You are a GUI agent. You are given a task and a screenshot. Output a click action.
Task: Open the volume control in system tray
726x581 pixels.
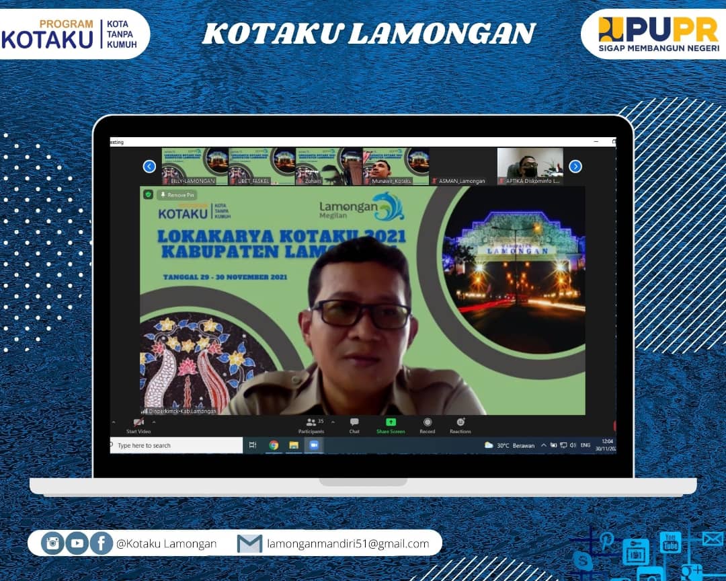click(573, 445)
